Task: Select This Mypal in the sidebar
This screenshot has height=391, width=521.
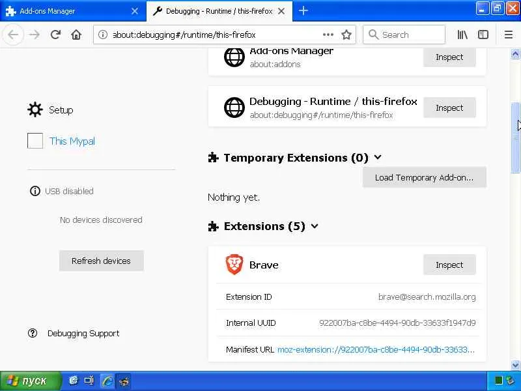Action: pyautogui.click(x=72, y=141)
